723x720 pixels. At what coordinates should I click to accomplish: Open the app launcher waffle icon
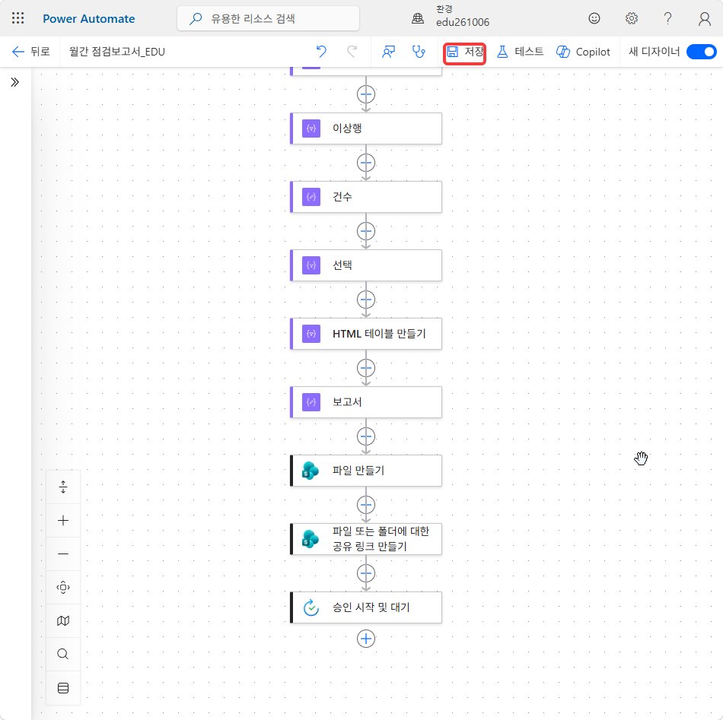(18, 18)
